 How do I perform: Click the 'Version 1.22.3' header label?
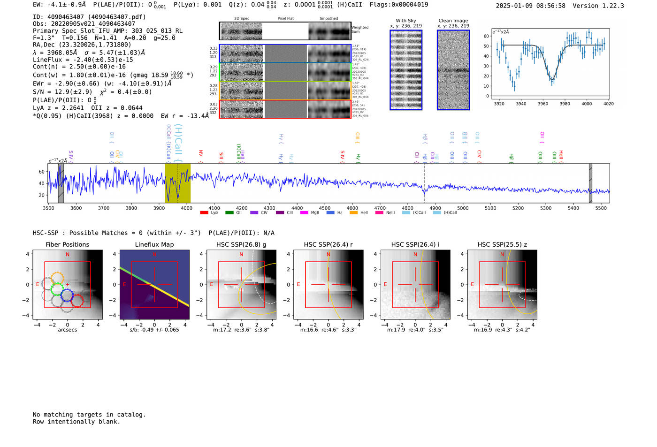[x=599, y=6]
